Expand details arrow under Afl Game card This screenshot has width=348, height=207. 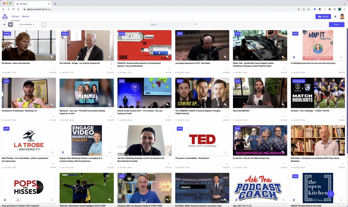pyautogui.click(x=342, y=116)
